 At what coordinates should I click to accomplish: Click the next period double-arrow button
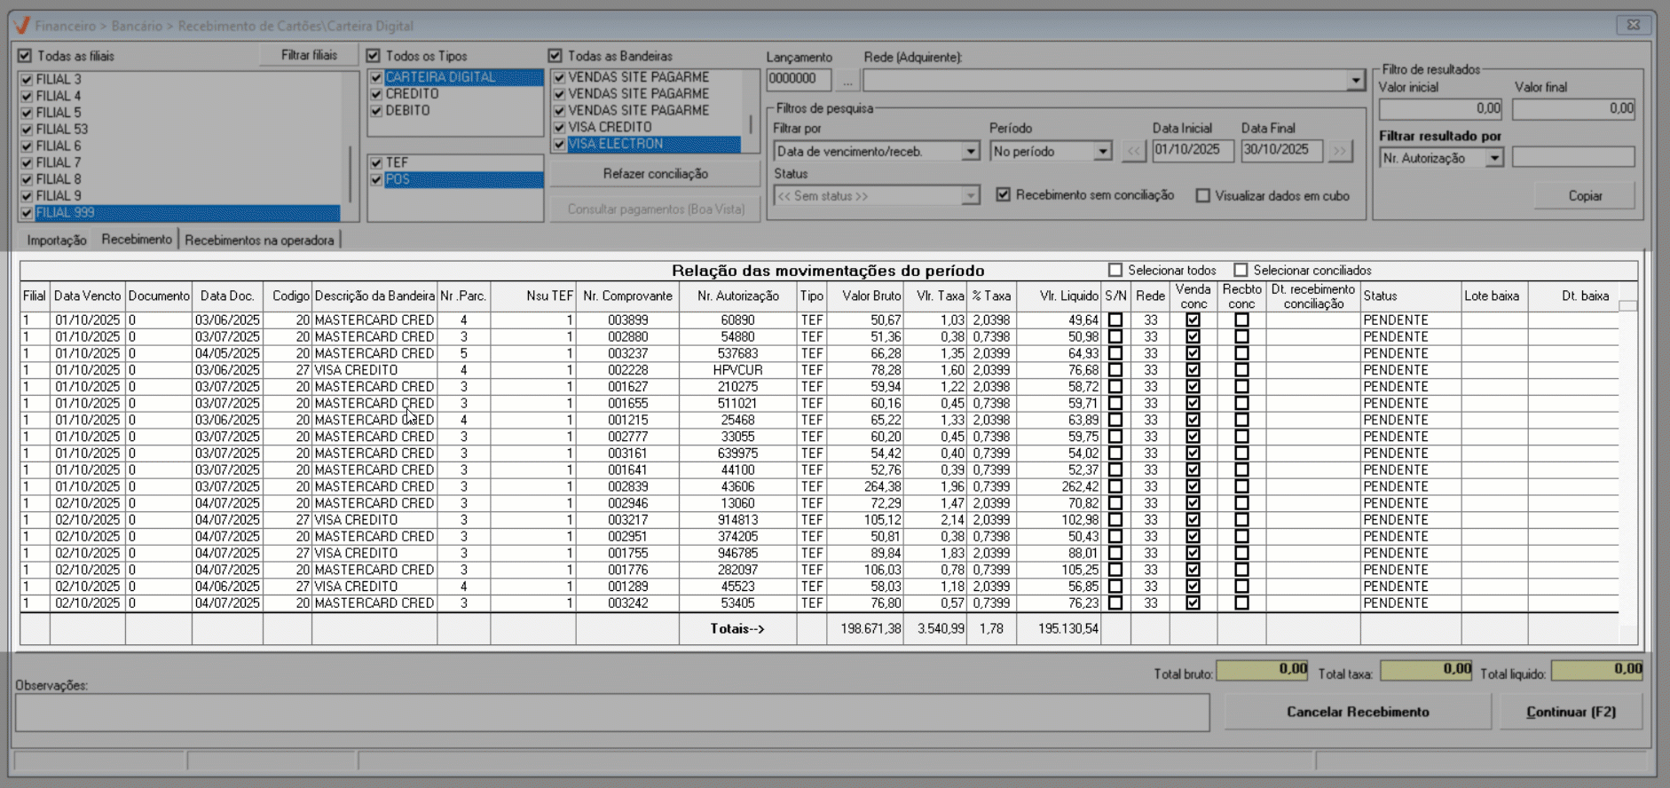[1339, 151]
